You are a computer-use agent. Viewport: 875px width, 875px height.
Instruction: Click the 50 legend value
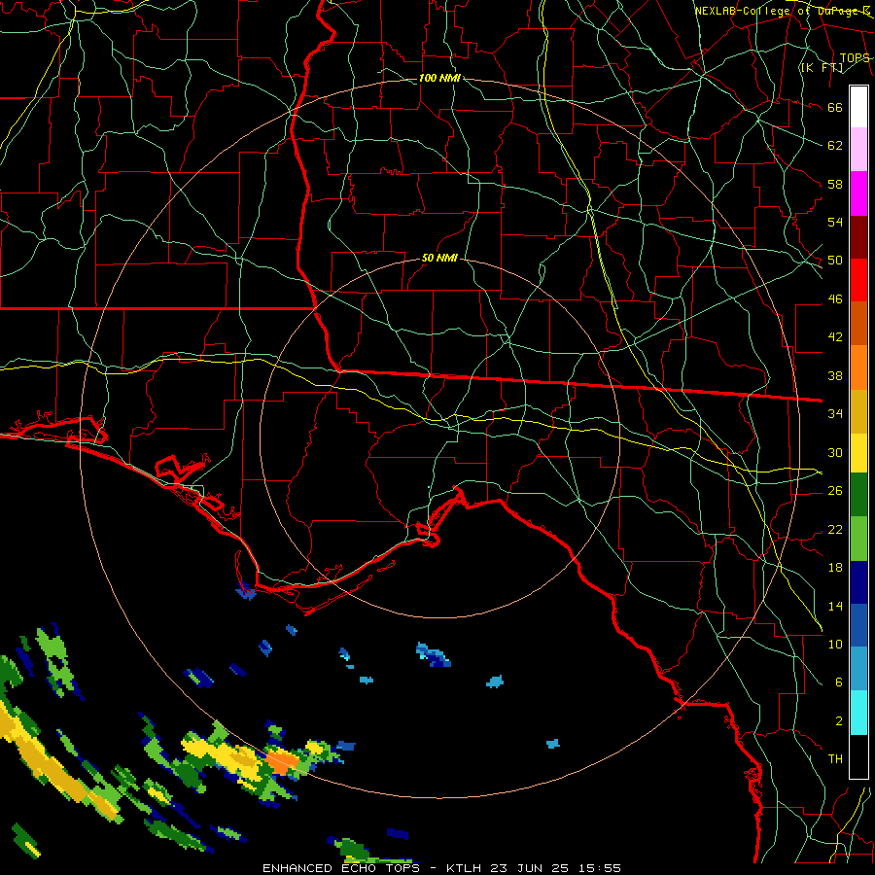tap(835, 261)
